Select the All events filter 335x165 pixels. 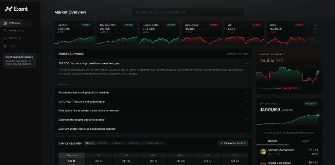(90, 143)
